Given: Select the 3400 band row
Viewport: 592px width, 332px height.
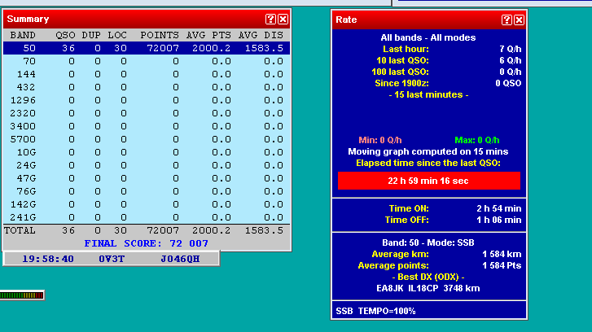Looking at the screenshot, I should tap(147, 126).
